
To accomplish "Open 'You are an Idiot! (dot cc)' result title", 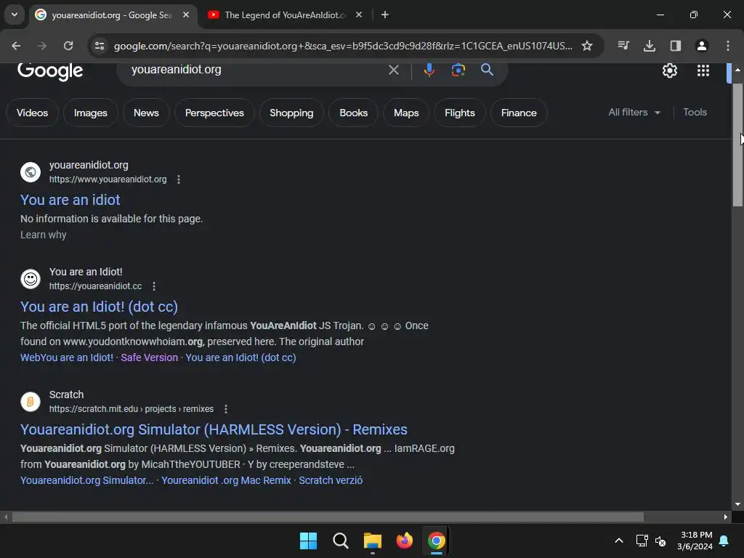I will [99, 307].
